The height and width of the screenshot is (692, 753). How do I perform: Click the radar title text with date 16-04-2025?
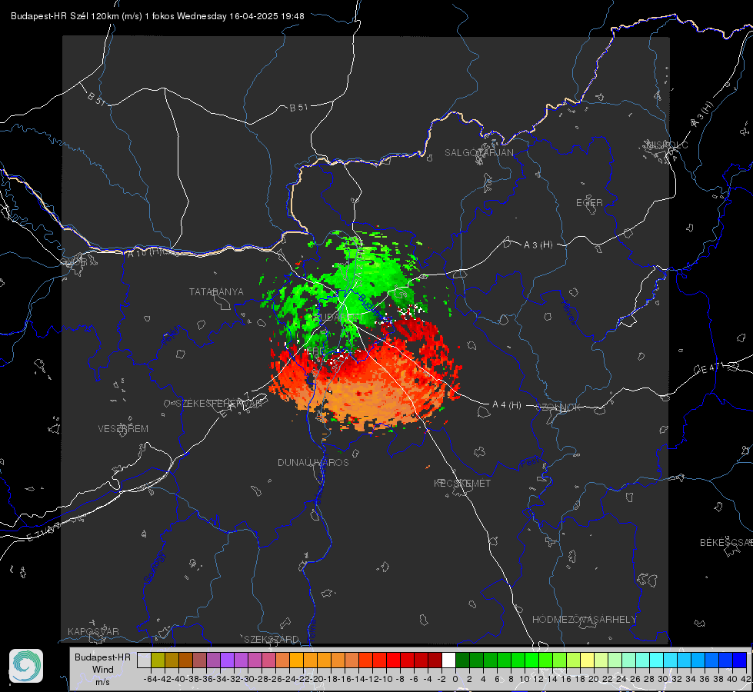click(158, 16)
